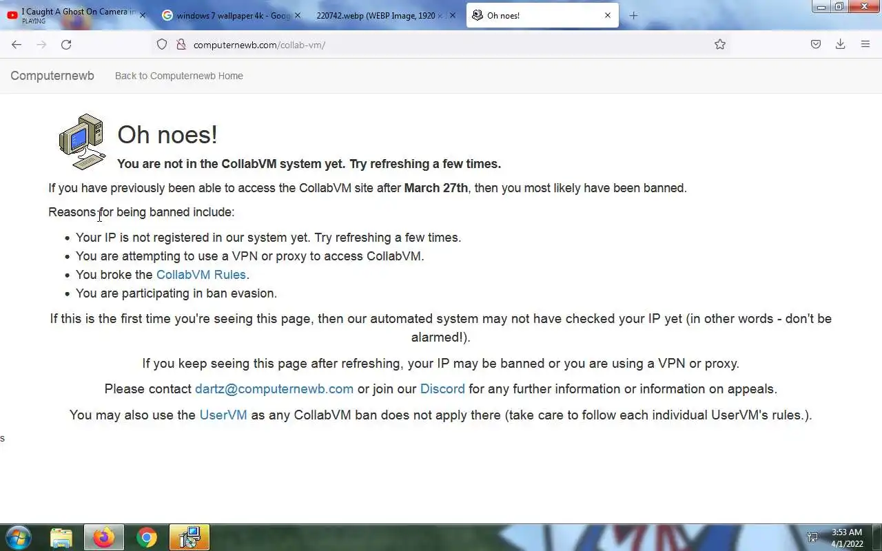This screenshot has width=882, height=551.
Task: Open the Discord invite link
Action: point(442,389)
